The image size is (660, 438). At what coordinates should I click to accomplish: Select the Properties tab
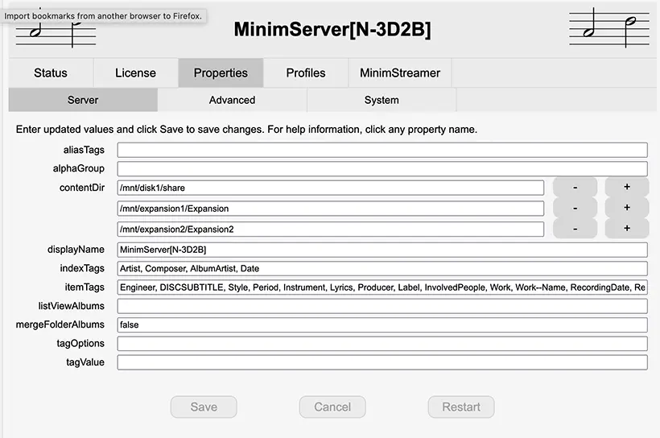point(221,72)
